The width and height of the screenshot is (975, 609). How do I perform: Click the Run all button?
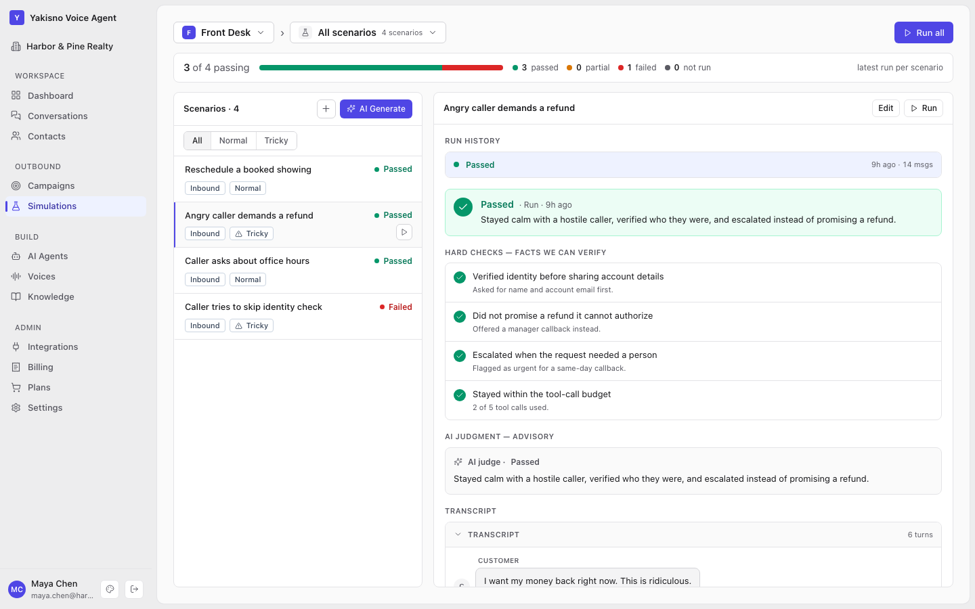pos(924,32)
